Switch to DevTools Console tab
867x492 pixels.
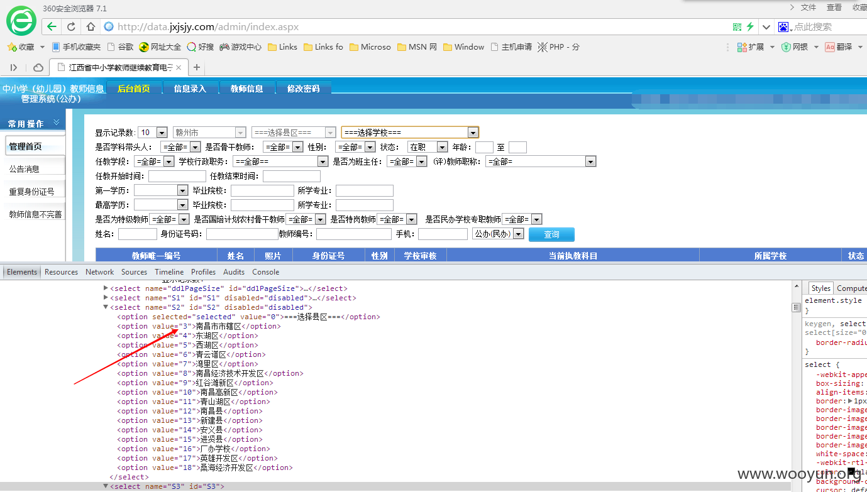pos(266,272)
